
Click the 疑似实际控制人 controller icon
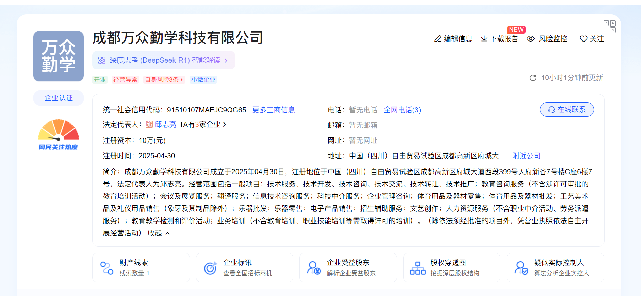click(521, 268)
